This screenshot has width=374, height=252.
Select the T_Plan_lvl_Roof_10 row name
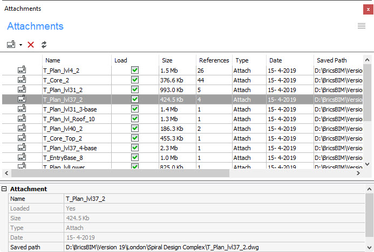tap(69, 119)
